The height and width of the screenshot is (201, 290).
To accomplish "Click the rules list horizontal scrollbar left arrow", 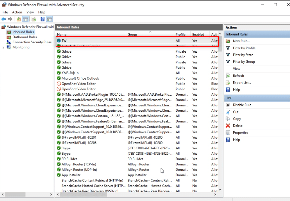I will 58,194.
